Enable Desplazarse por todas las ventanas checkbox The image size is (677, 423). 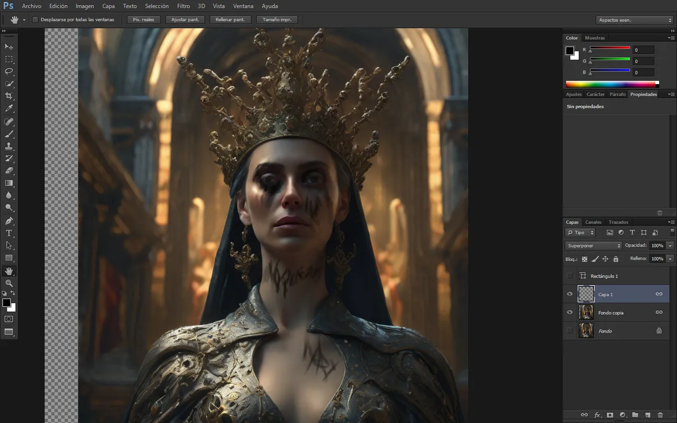tap(35, 20)
